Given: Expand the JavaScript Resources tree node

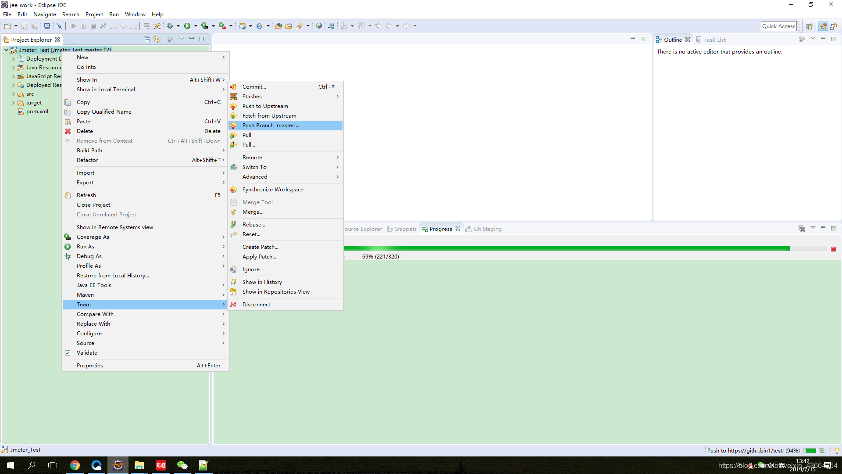Looking at the screenshot, I should coord(13,76).
